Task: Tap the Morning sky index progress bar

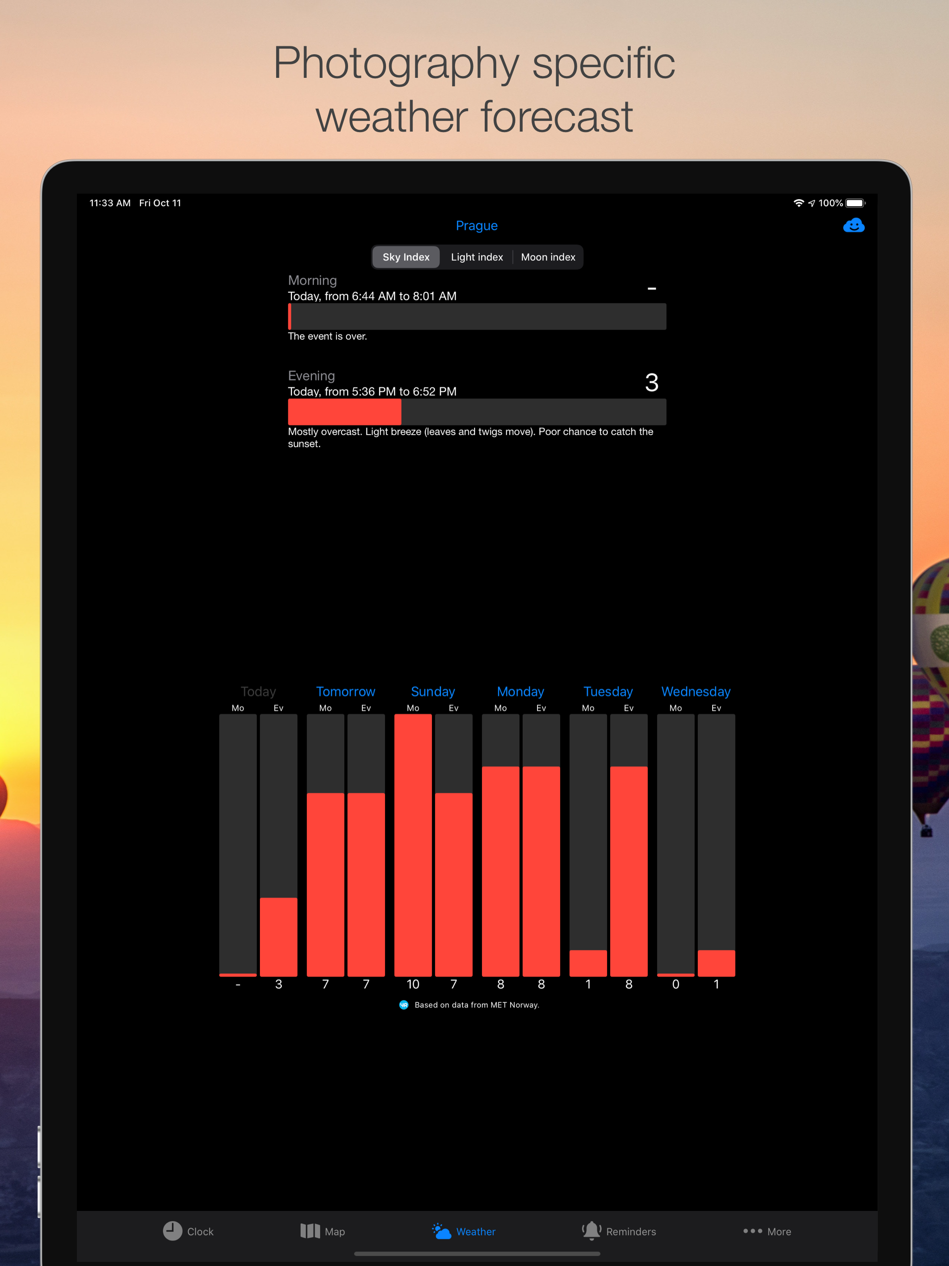Action: coord(477,316)
